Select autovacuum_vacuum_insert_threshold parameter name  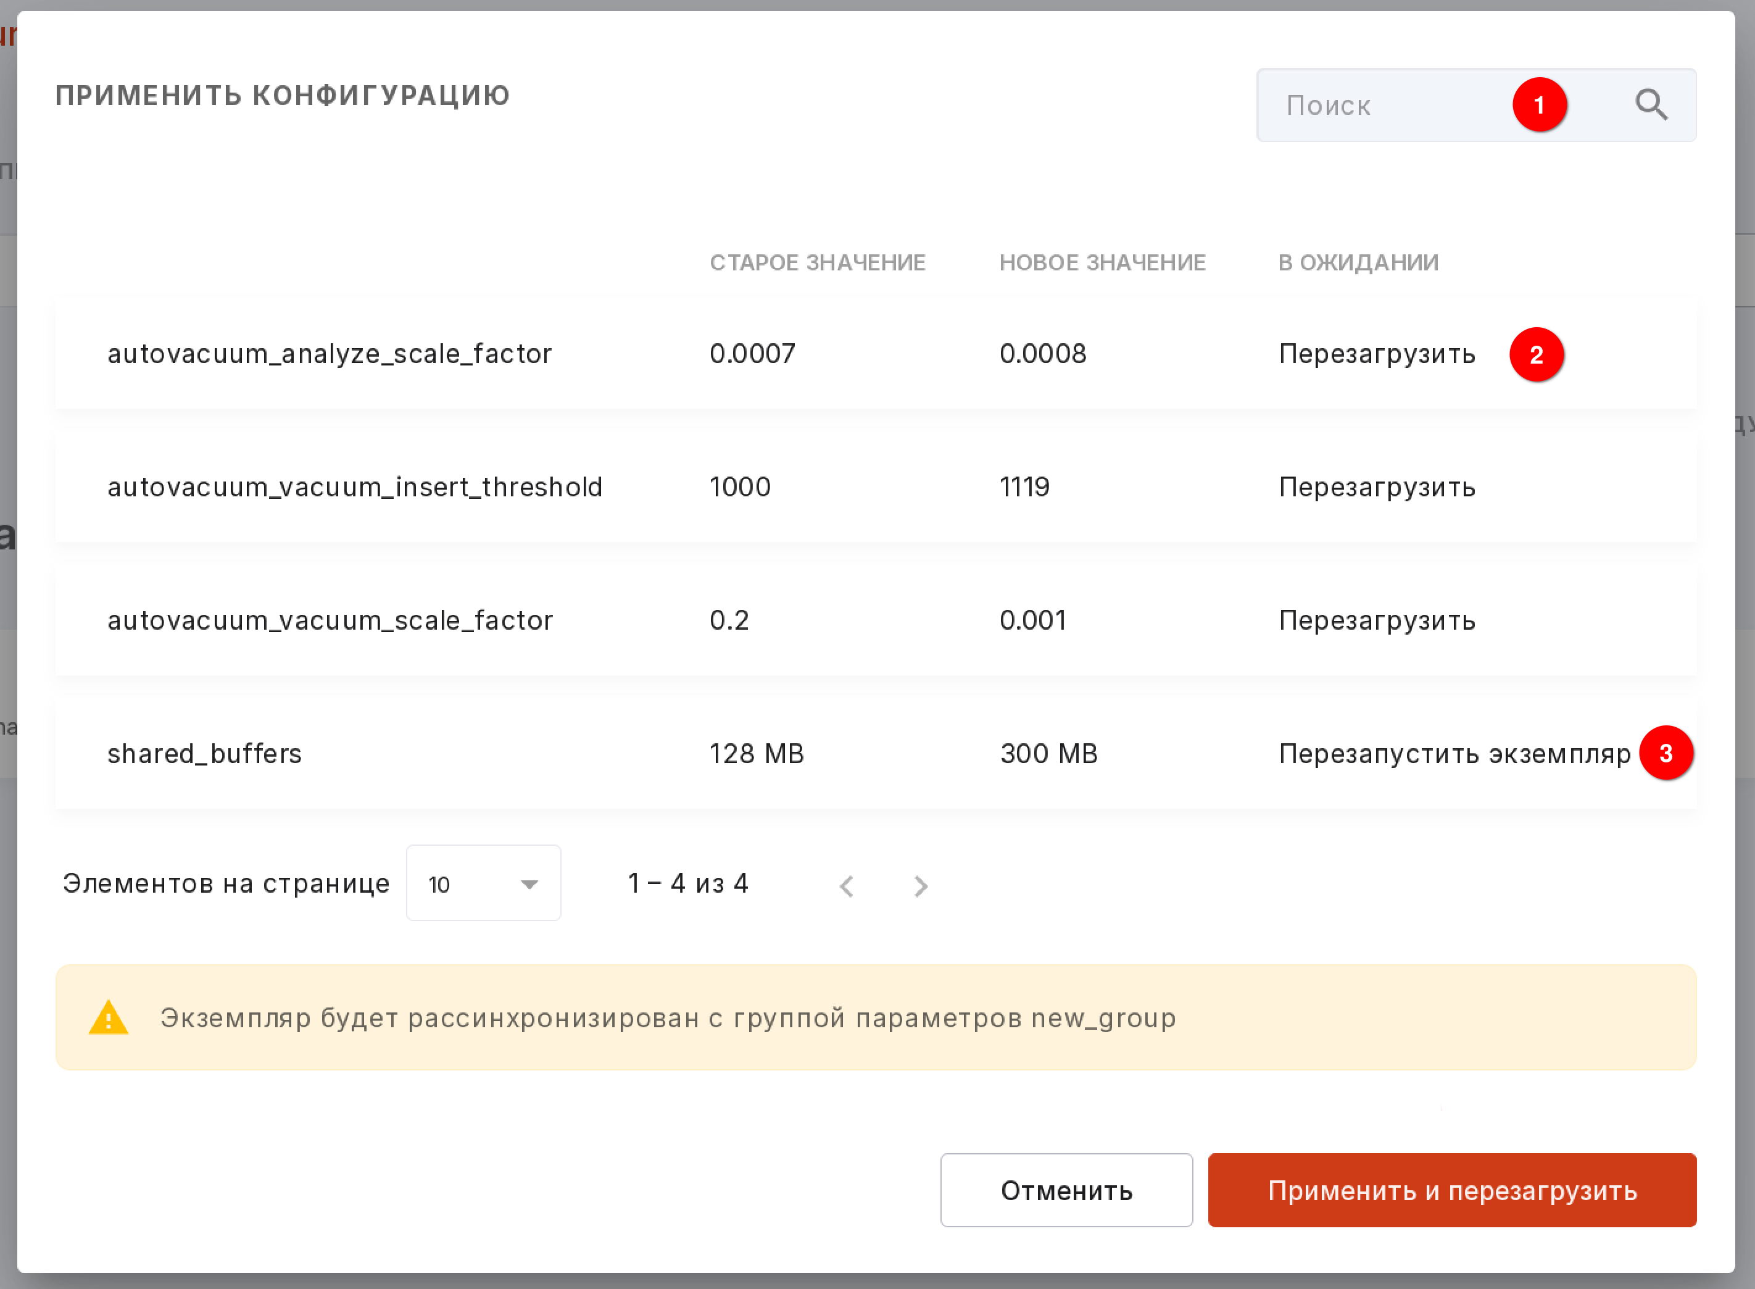pyautogui.click(x=355, y=488)
